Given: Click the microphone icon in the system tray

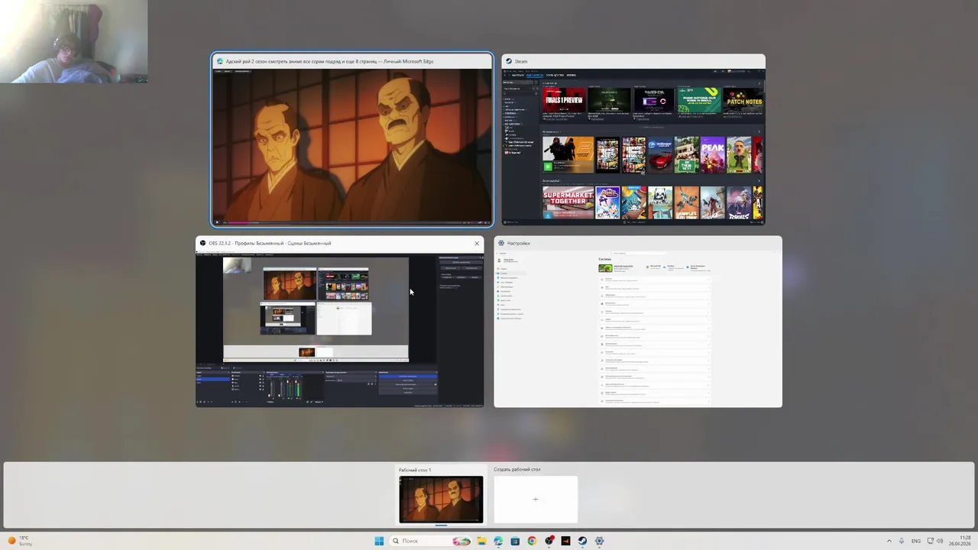Looking at the screenshot, I should coord(902,541).
